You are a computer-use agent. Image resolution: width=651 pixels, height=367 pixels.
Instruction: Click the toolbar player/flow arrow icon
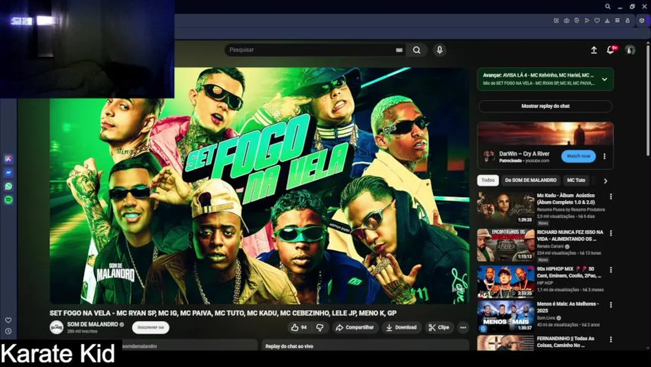(x=587, y=20)
